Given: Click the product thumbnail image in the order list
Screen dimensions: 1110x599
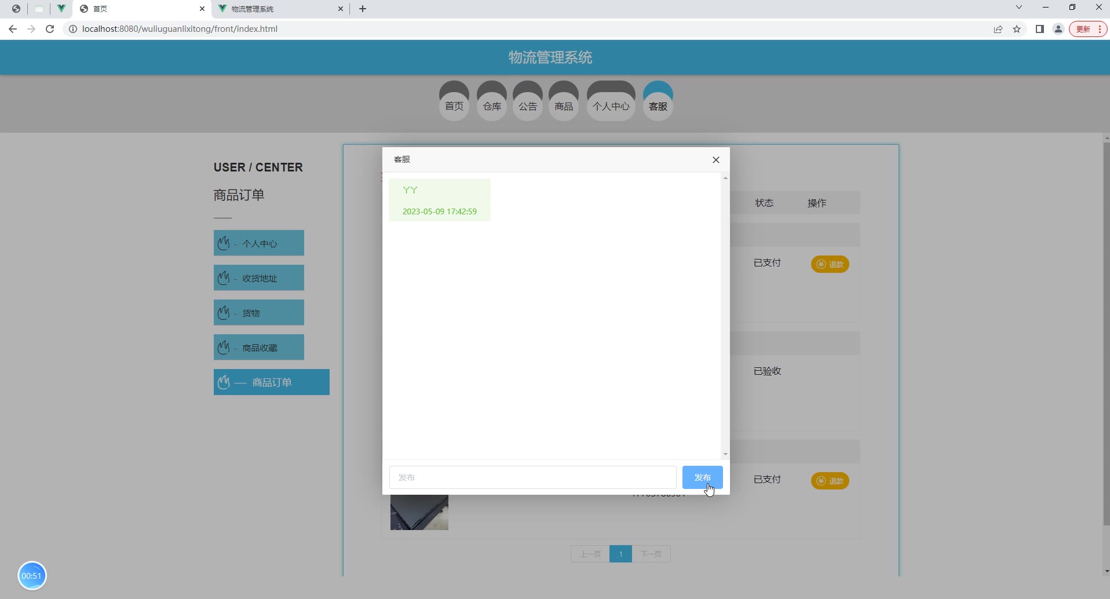Looking at the screenshot, I should 419,512.
